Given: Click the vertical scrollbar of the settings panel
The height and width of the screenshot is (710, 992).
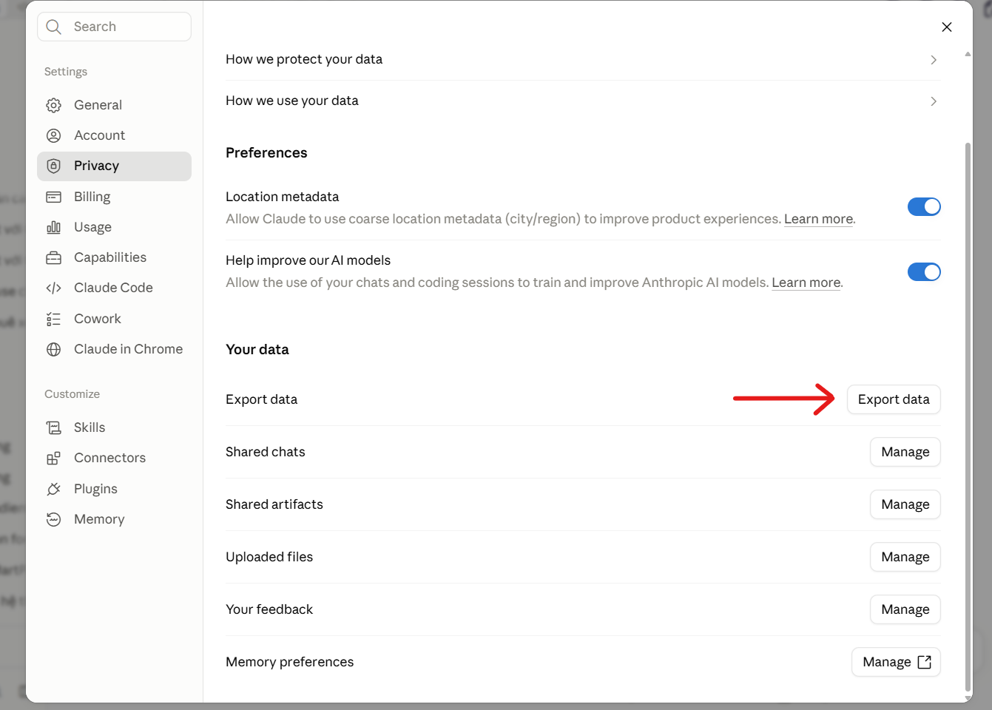Looking at the screenshot, I should pos(968,418).
